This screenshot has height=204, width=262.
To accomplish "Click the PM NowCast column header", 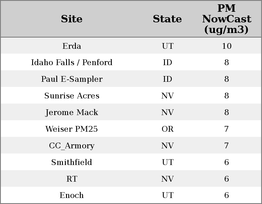I will tap(226, 19).
